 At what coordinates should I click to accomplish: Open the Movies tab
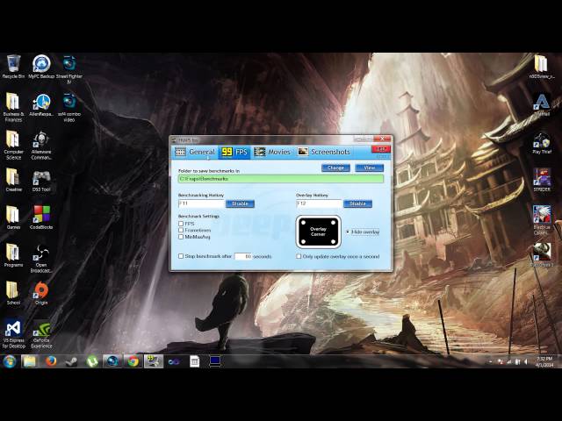pos(272,152)
